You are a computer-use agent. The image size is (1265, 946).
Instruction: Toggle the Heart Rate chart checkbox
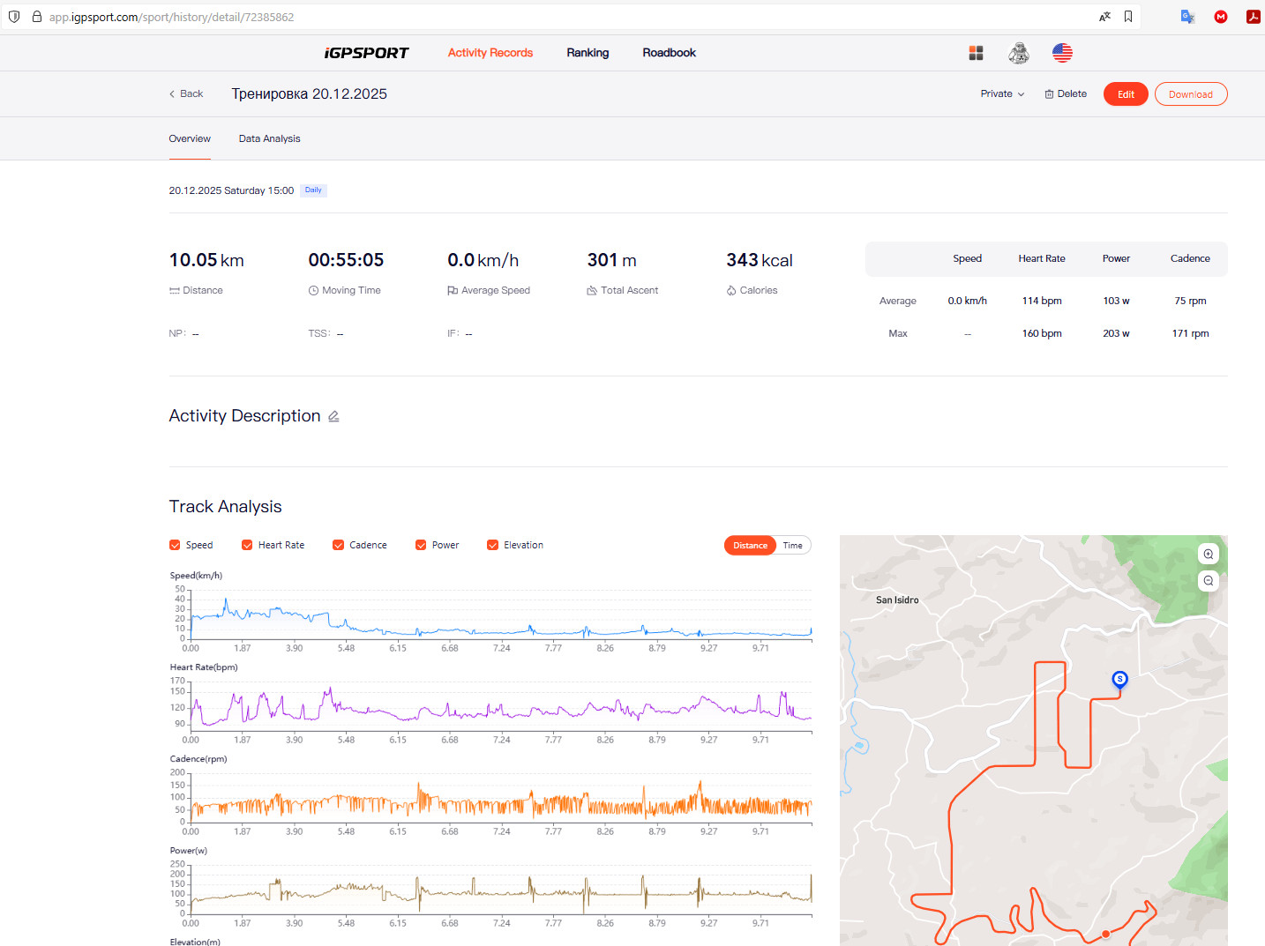click(247, 545)
